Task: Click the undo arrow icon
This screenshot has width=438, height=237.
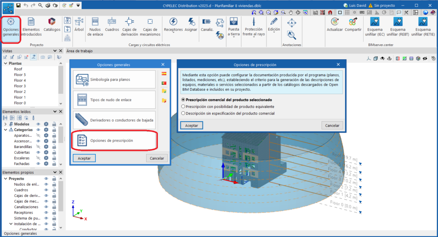Action: click(x=26, y=5)
